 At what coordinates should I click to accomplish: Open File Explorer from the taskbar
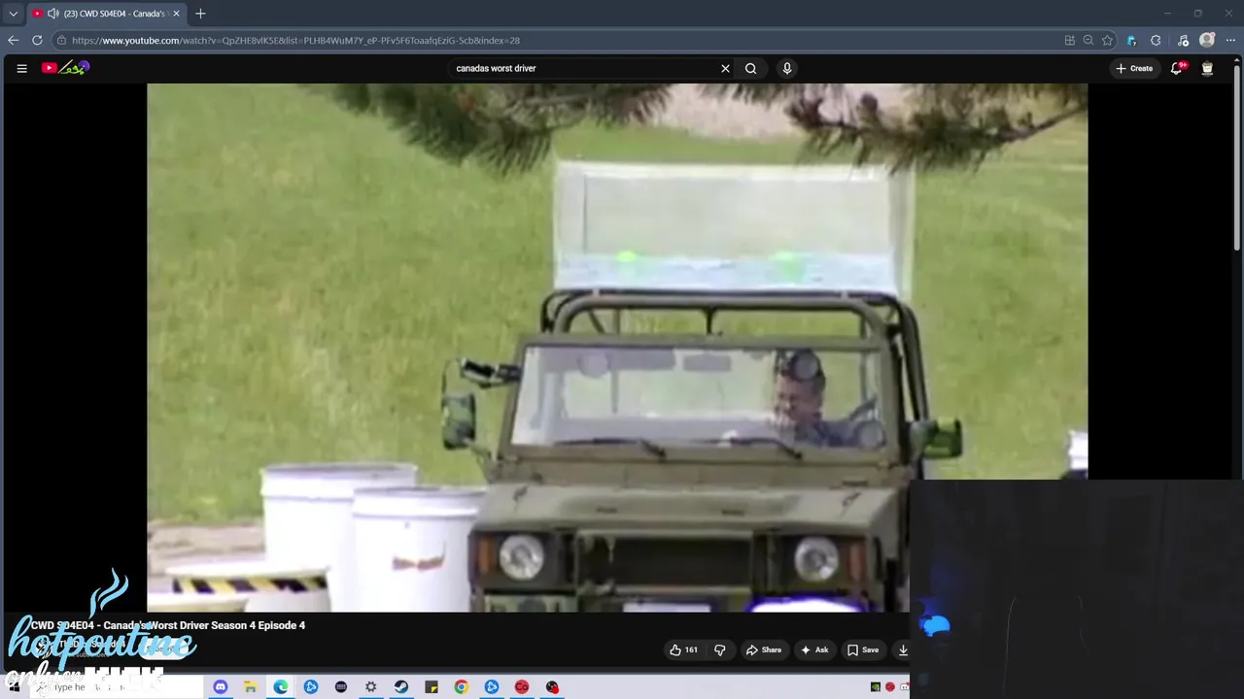click(x=250, y=686)
